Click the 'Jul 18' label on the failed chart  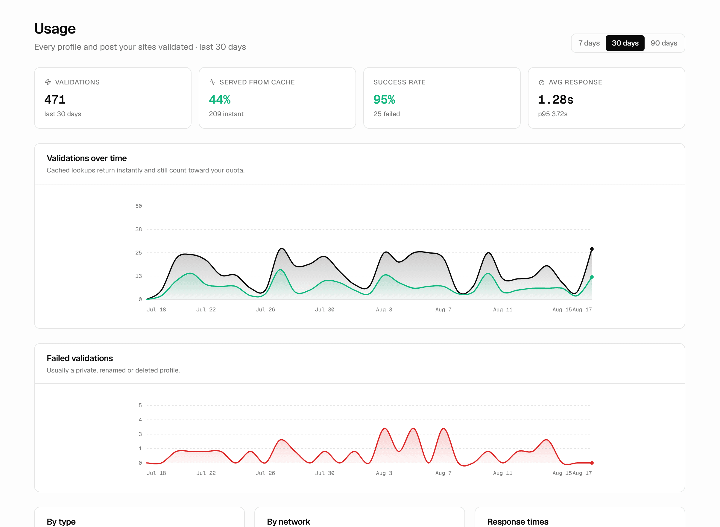point(156,473)
